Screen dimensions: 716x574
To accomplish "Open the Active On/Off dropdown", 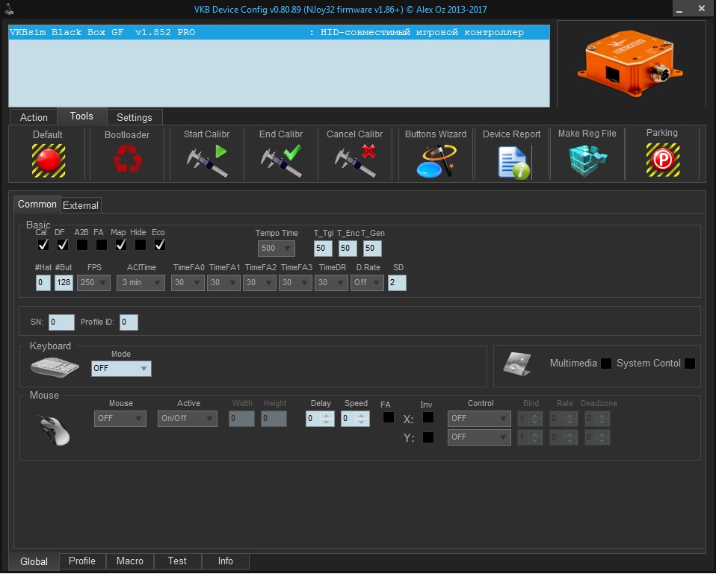I will tap(187, 419).
